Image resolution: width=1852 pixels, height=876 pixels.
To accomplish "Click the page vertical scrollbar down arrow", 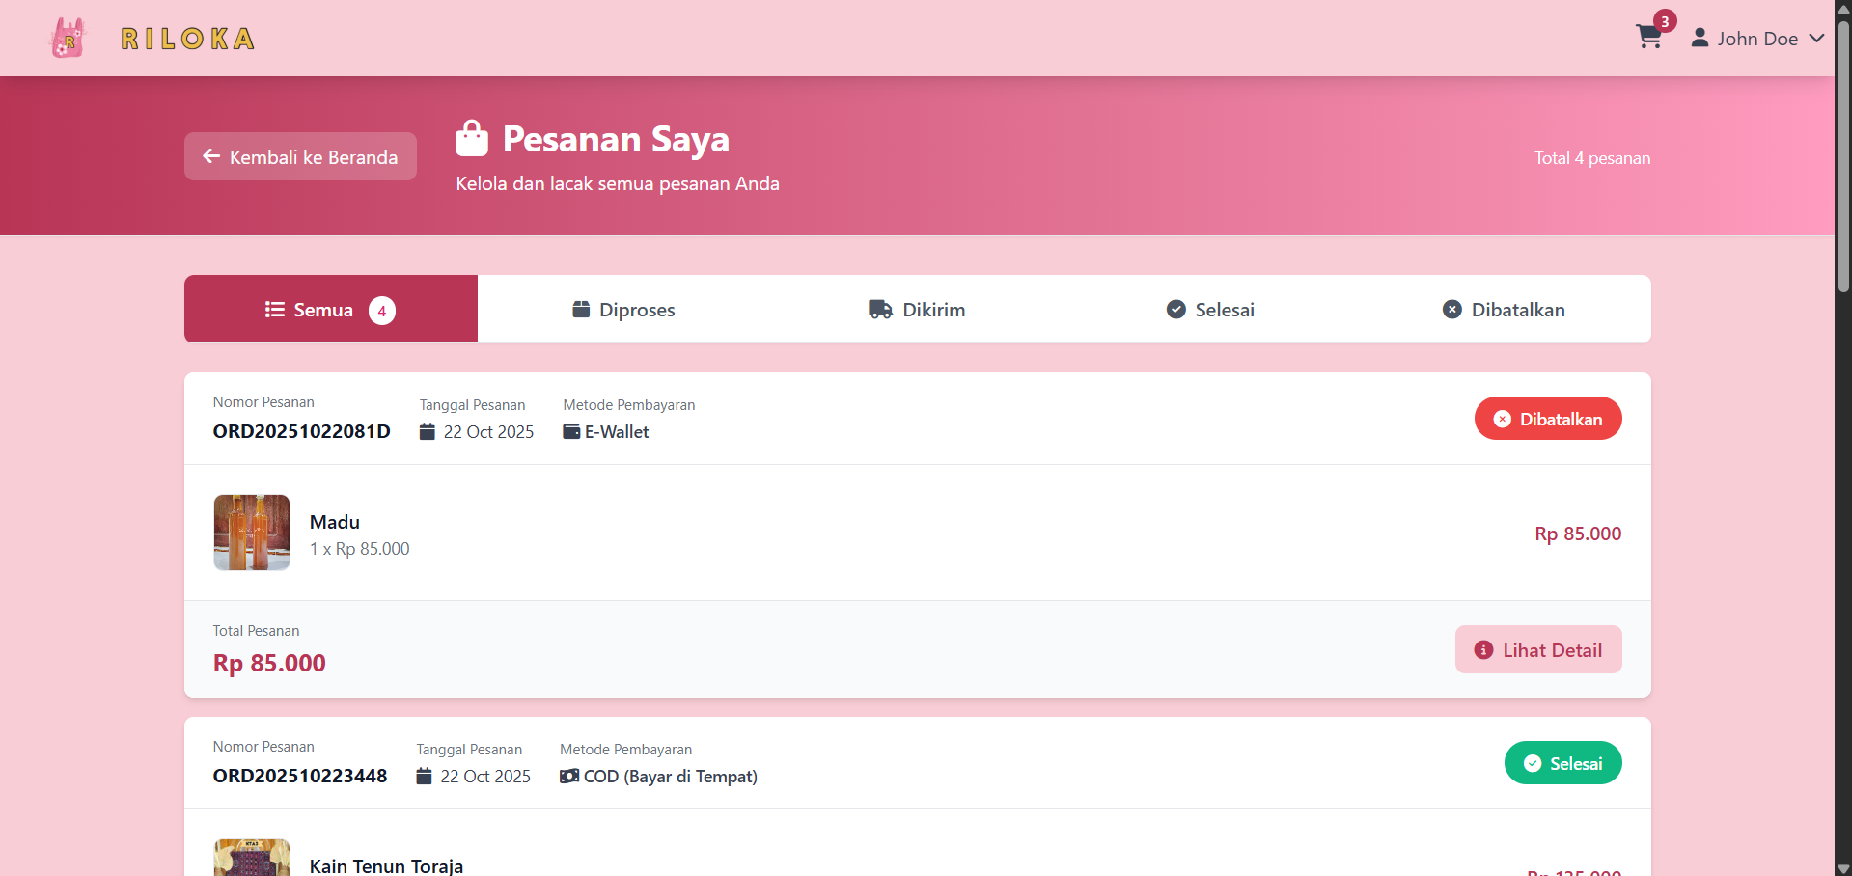I will [x=1843, y=868].
